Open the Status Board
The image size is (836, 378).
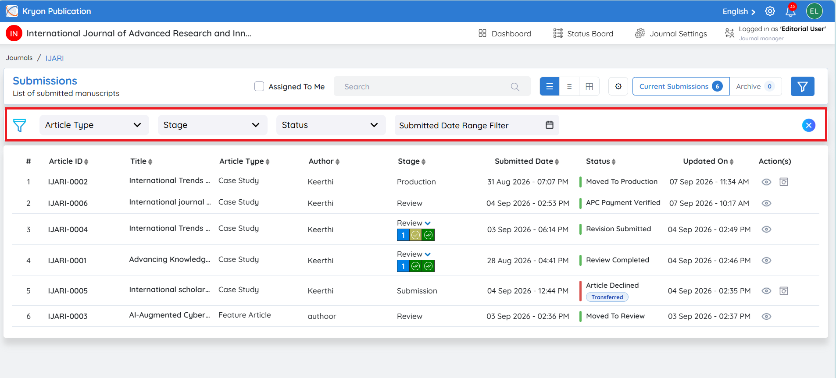[583, 33]
